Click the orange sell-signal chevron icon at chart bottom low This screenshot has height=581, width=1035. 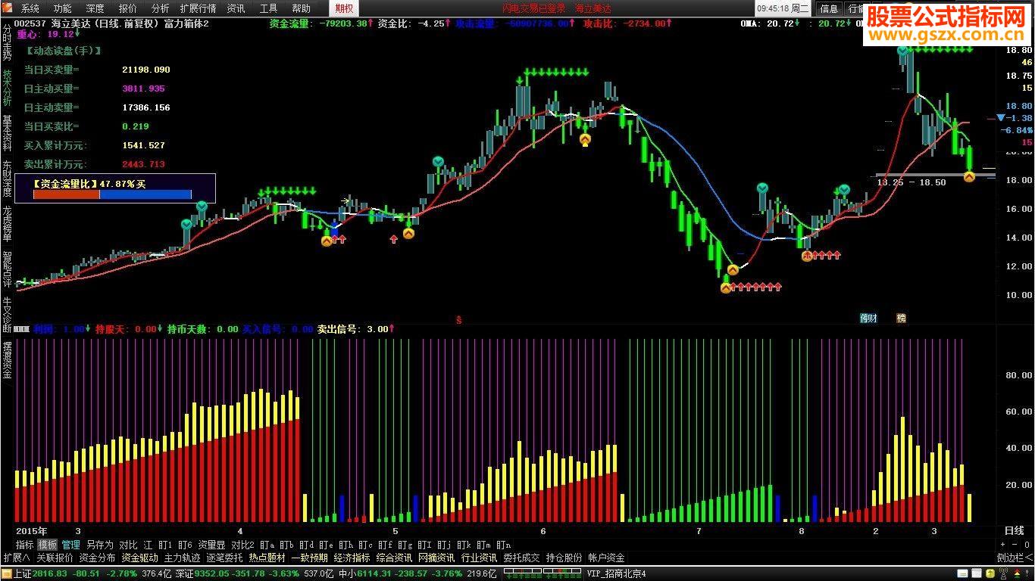(726, 287)
